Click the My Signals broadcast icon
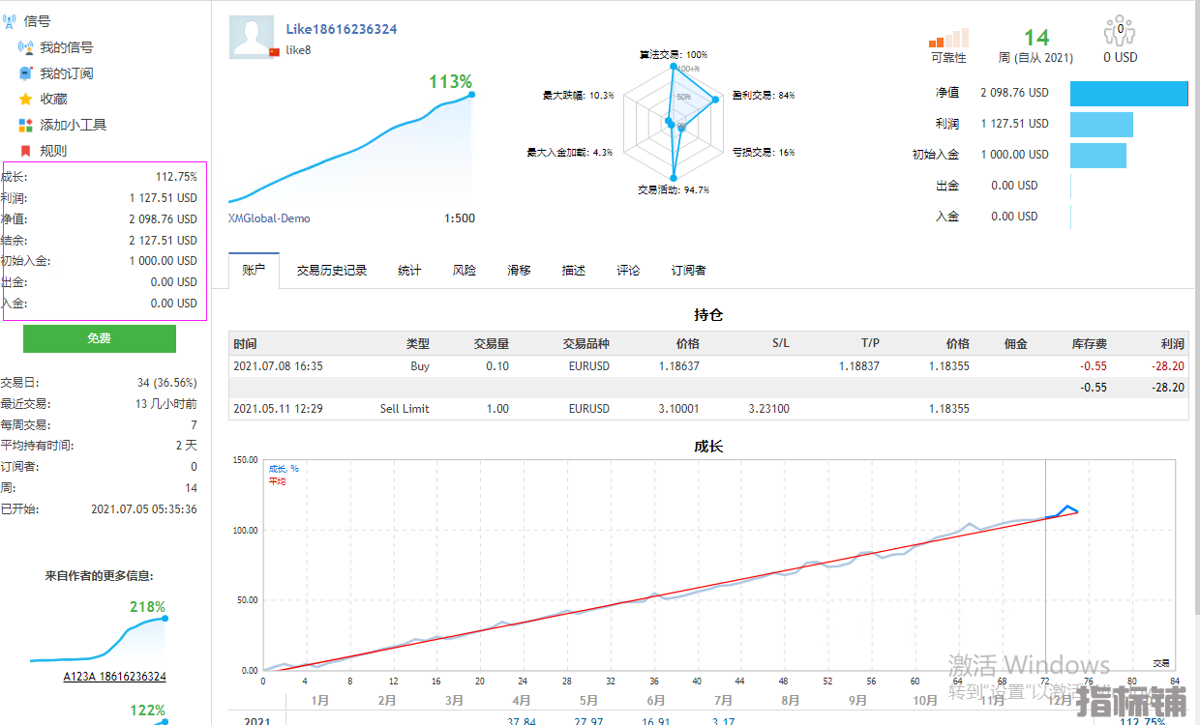 tap(26, 47)
